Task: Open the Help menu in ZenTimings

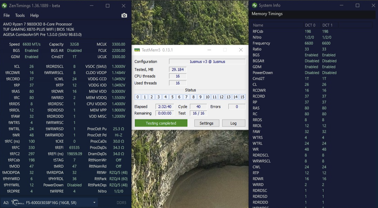Action: (34, 15)
